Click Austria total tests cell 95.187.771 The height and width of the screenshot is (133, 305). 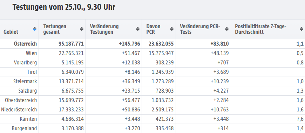click(x=71, y=44)
